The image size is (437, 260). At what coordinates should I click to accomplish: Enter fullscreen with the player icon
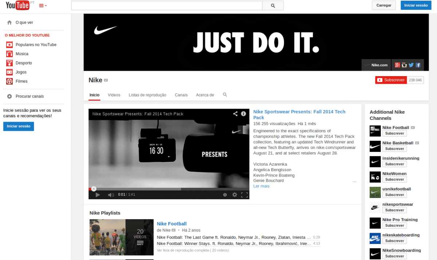(x=244, y=194)
